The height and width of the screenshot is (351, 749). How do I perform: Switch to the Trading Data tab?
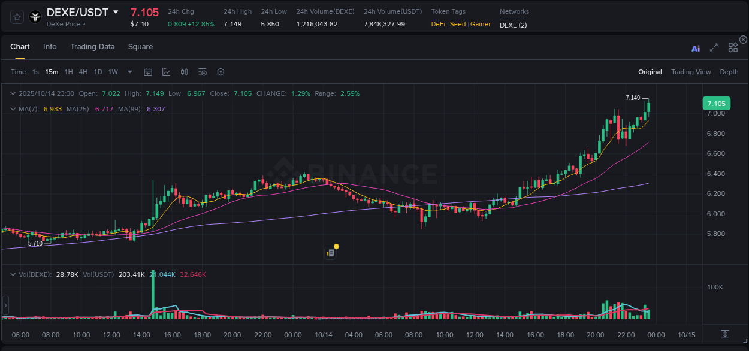92,47
